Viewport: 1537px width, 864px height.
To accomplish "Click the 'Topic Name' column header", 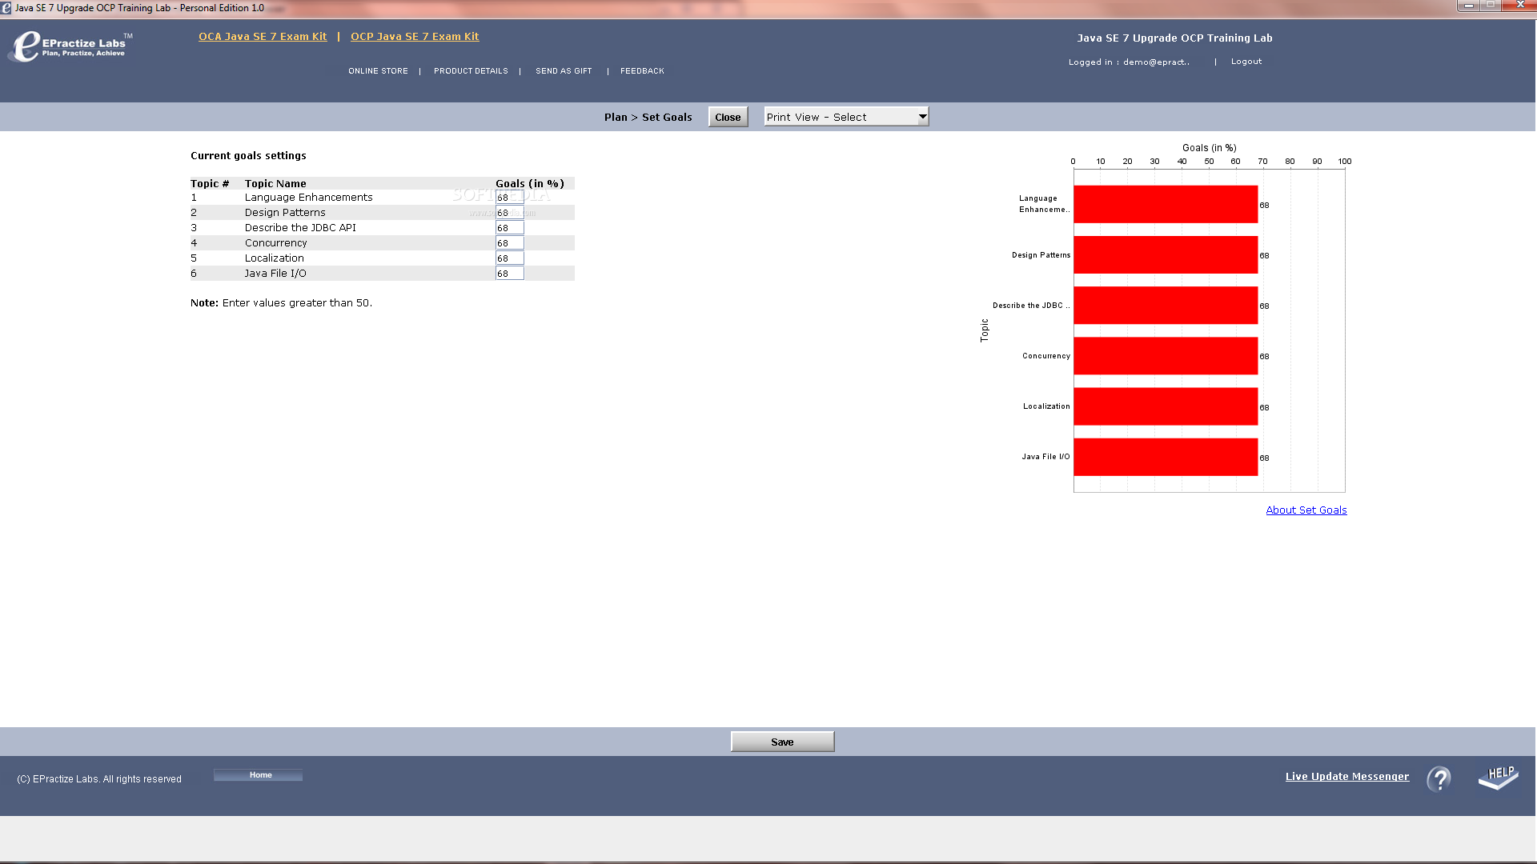I will click(275, 184).
